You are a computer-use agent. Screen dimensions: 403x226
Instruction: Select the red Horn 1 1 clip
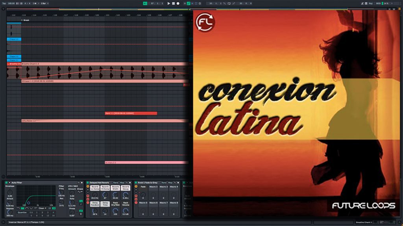tap(131, 113)
